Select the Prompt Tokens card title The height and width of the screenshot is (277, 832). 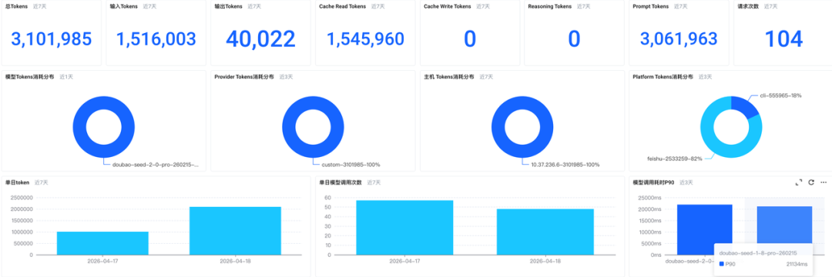point(650,6)
